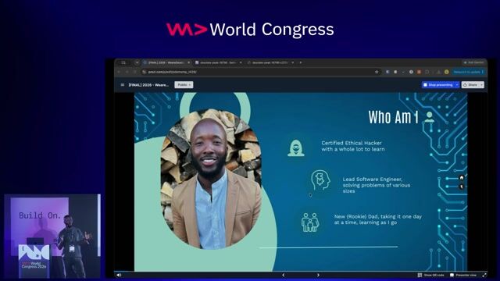Viewport: 500px width, 281px height.
Task: Click the Relaunch to update button
Action: [468, 72]
